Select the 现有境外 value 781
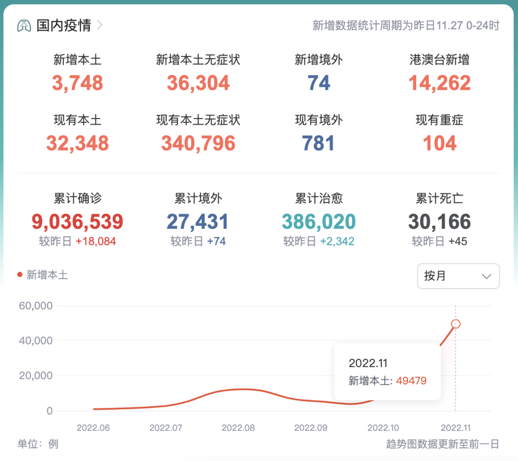 tap(318, 143)
